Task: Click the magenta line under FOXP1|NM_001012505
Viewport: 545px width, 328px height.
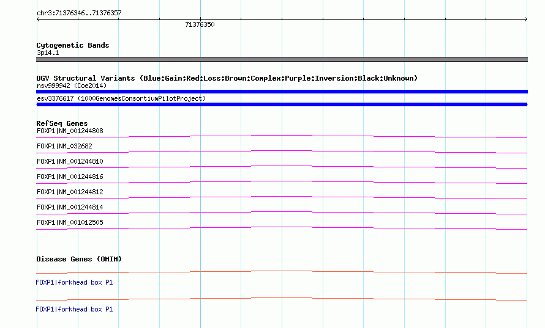Action: (x=282, y=228)
